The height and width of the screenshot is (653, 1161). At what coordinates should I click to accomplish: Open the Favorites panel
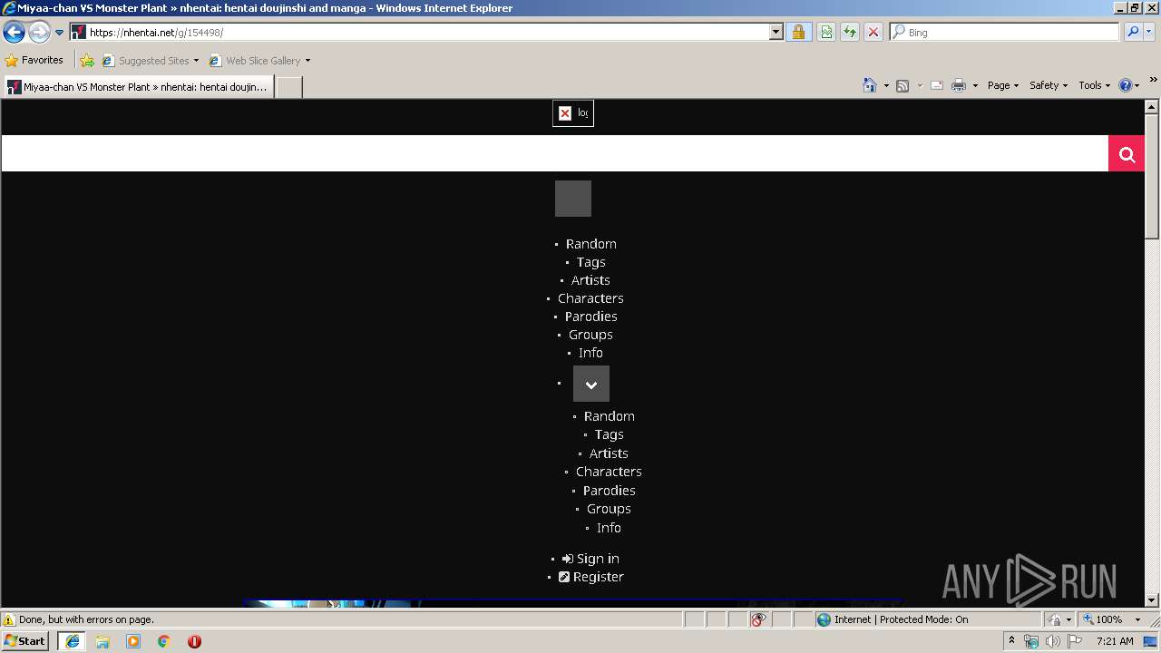point(34,61)
